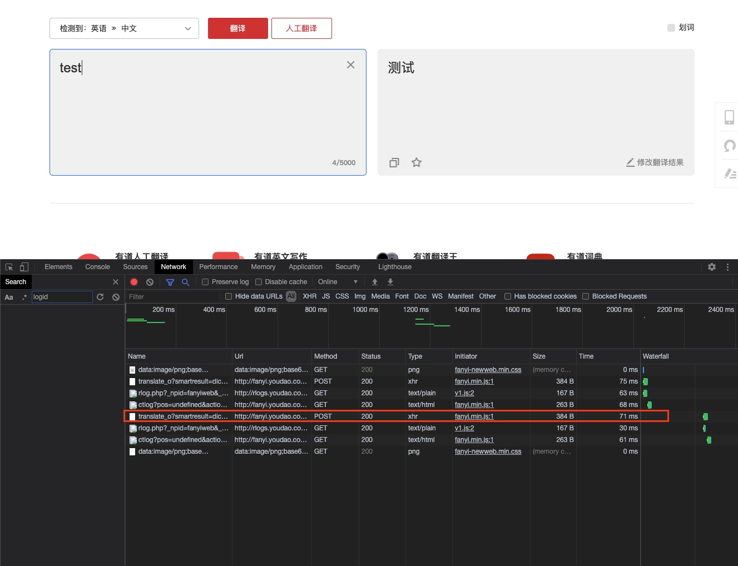Copy the translated result icon
738x566 pixels.
coord(394,162)
